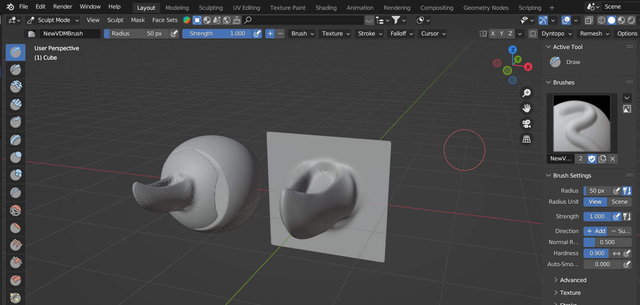Screen dimensions: 640x305
Task: Click the red X axis on the navigation gizmo
Action: click(528, 67)
